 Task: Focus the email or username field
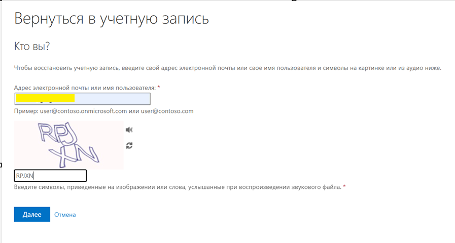[82, 99]
